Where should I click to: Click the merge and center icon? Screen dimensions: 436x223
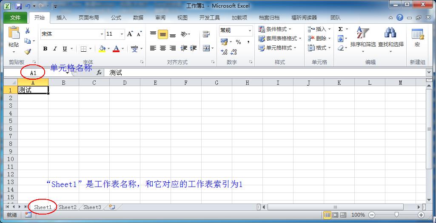[x=206, y=48]
